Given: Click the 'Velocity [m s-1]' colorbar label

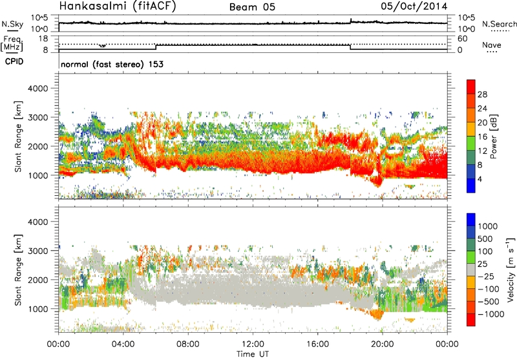Looking at the screenshot, I should [511, 269].
